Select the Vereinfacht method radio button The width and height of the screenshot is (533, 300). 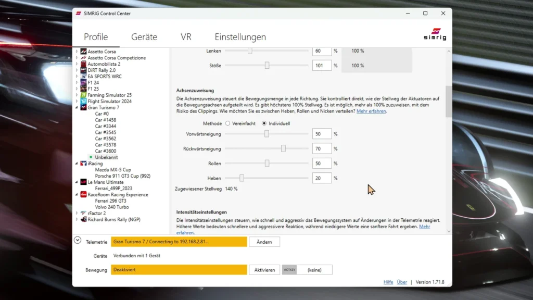(227, 123)
